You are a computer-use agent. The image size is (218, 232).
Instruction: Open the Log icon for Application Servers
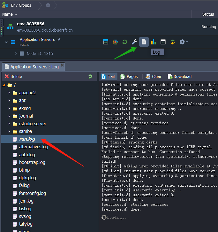(144, 42)
